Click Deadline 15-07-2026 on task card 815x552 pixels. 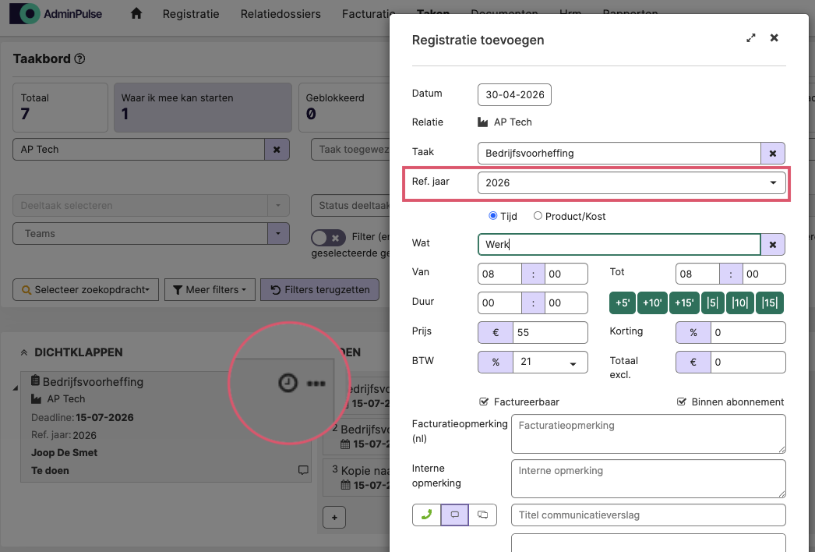(82, 417)
